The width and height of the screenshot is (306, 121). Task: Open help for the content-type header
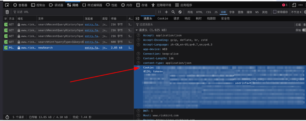pos(138,63)
